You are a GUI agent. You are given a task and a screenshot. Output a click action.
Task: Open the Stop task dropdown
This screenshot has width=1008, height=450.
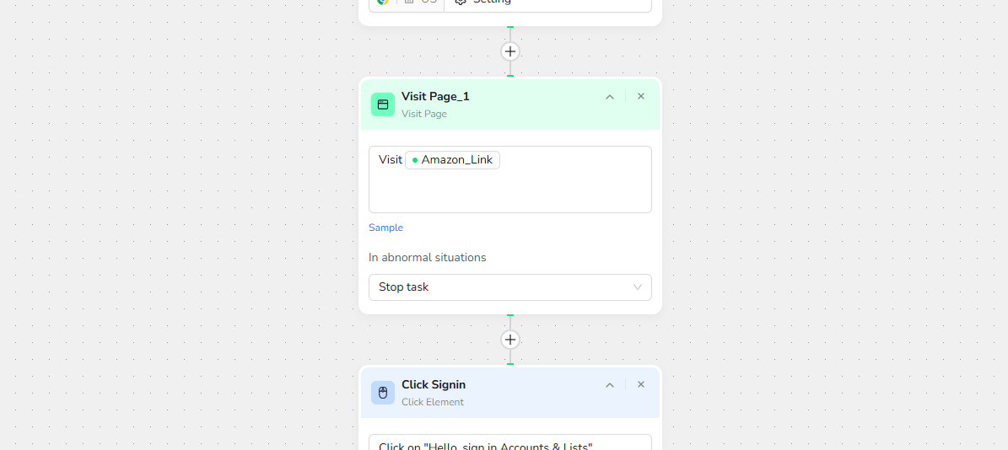coord(509,287)
